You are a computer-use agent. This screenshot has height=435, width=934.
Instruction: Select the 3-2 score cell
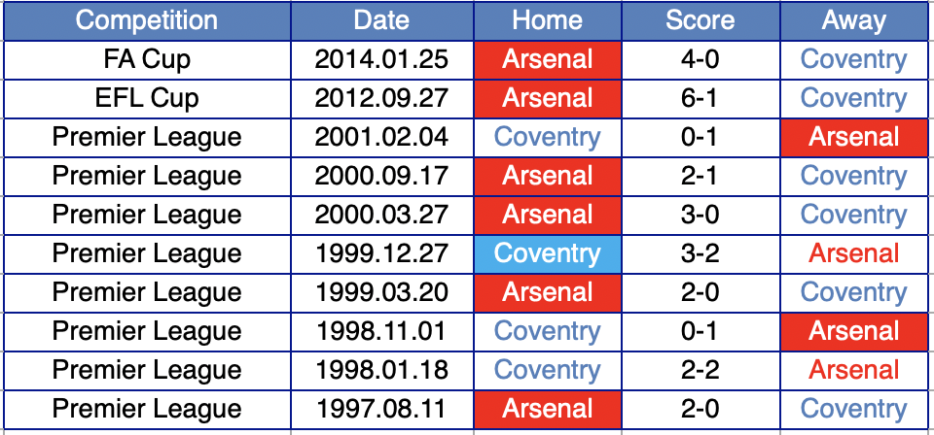point(700,253)
